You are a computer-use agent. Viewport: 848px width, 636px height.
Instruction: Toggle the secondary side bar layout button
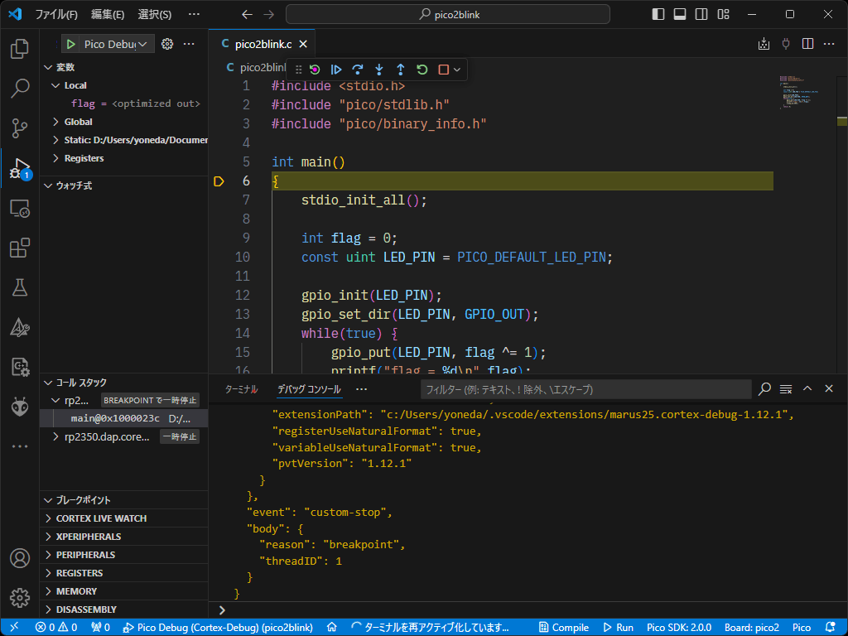701,15
